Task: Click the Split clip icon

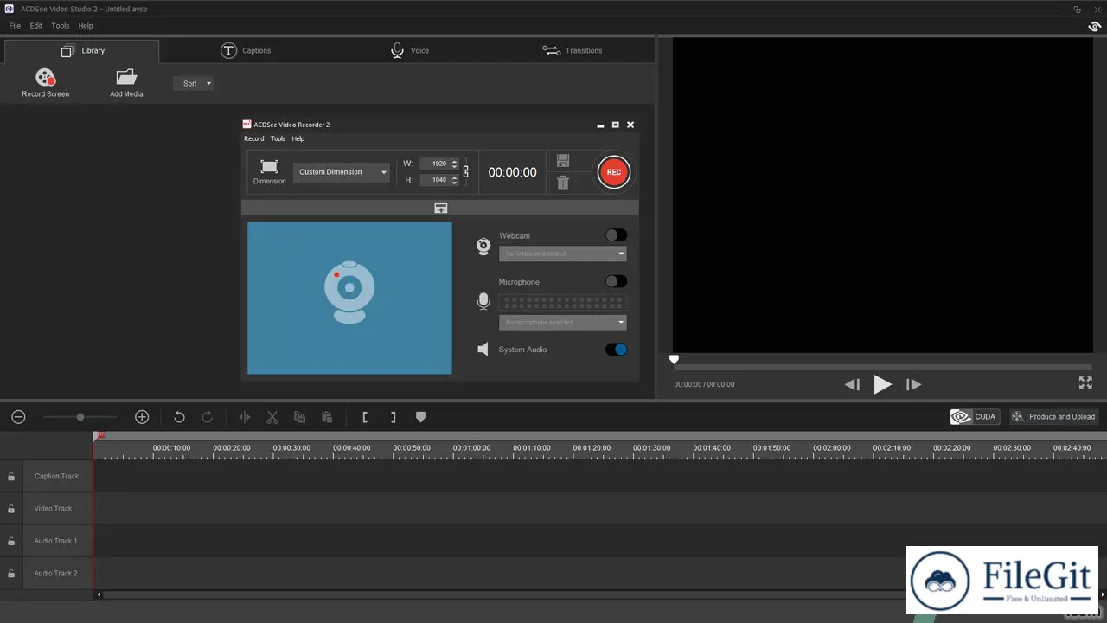Action: 245,417
